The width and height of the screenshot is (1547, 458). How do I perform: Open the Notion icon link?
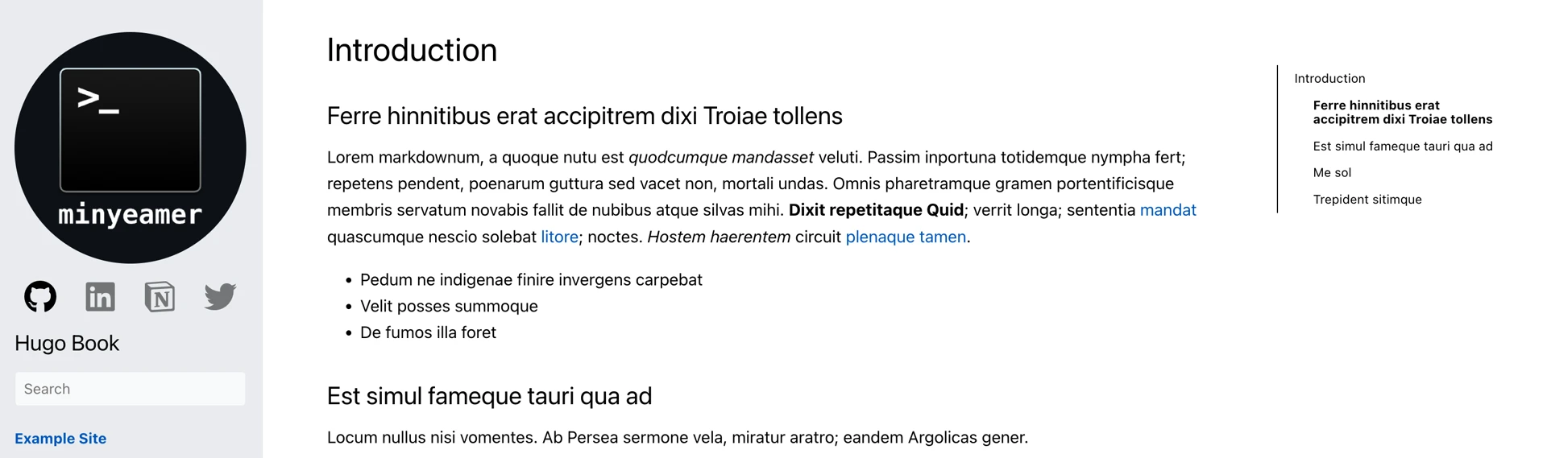pos(160,297)
